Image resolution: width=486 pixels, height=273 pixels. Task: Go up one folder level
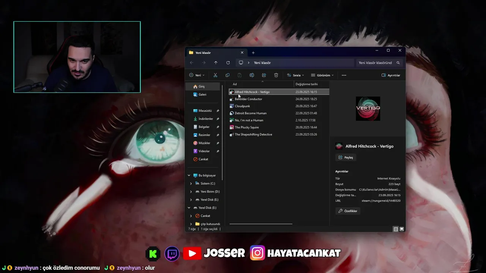pyautogui.click(x=216, y=63)
